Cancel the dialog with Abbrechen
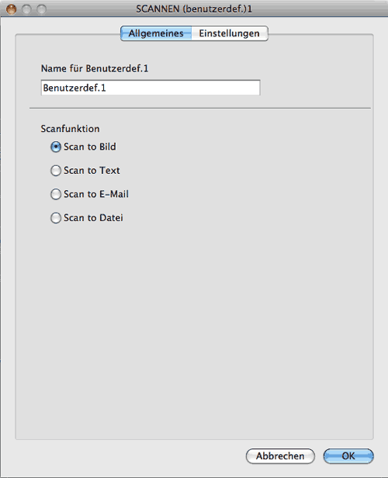 pyautogui.click(x=280, y=456)
